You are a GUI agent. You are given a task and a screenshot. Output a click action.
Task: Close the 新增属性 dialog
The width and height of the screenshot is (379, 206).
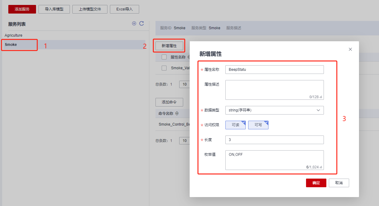(x=350, y=49)
